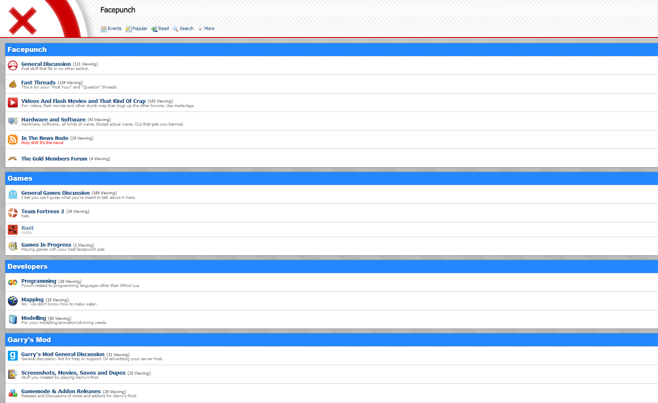The image size is (658, 403).
Task: Click 'Holy shit! It's the news!' text
Action: coord(42,143)
